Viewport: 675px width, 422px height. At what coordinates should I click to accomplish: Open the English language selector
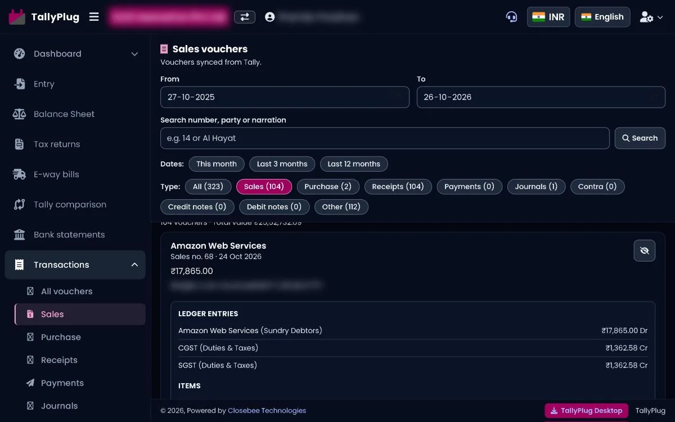pyautogui.click(x=602, y=17)
